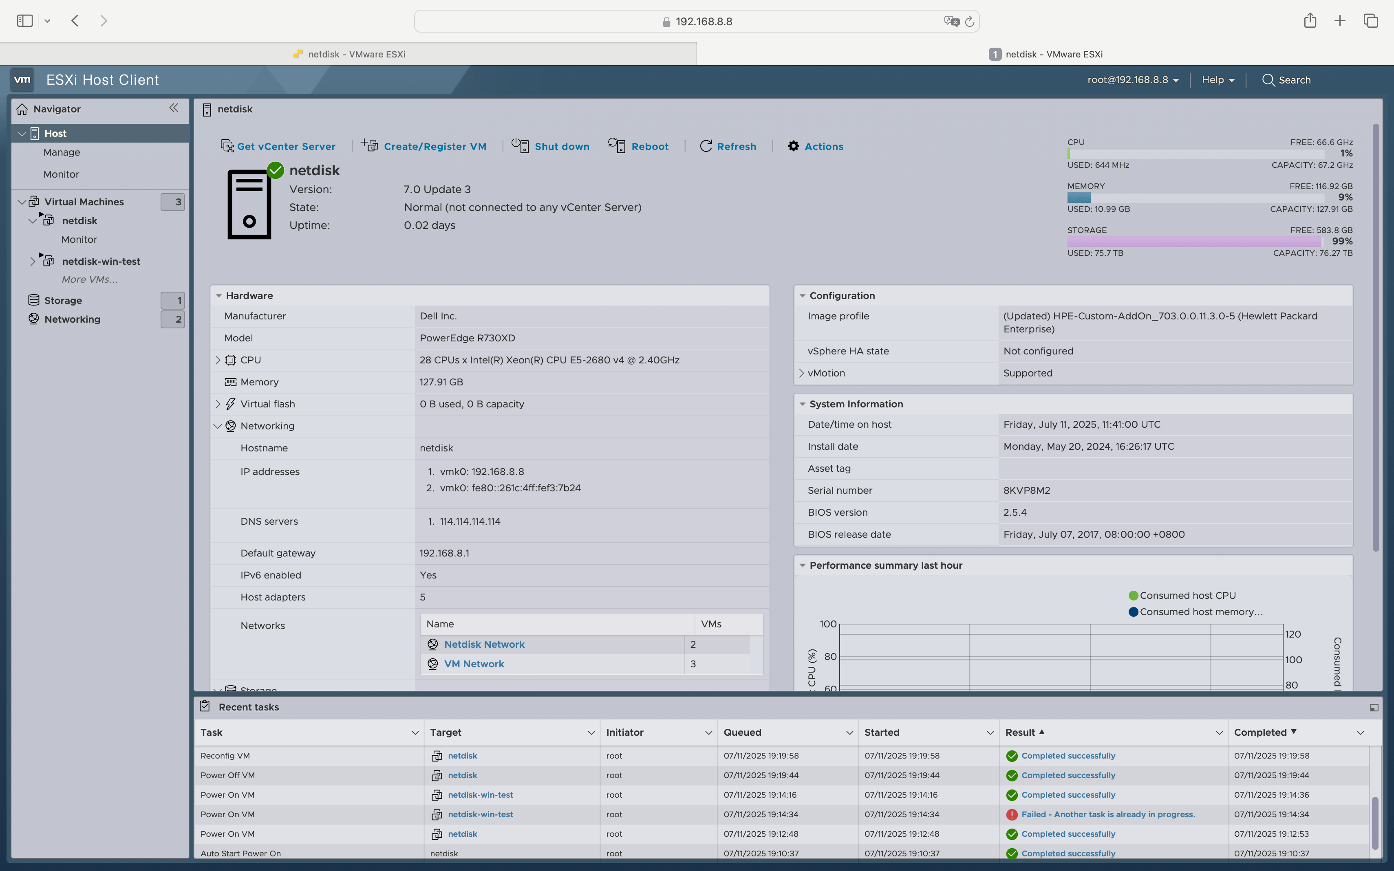This screenshot has height=871, width=1394.
Task: Click the large host server icon
Action: click(x=249, y=204)
